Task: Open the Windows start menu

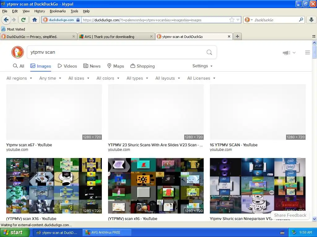Action: click(x=15, y=233)
